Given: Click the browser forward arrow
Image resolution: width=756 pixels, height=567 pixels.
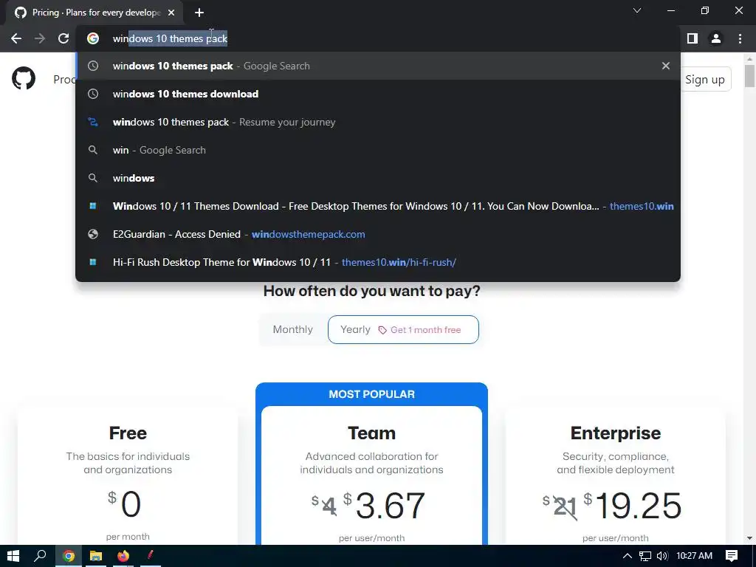Looking at the screenshot, I should 40,38.
